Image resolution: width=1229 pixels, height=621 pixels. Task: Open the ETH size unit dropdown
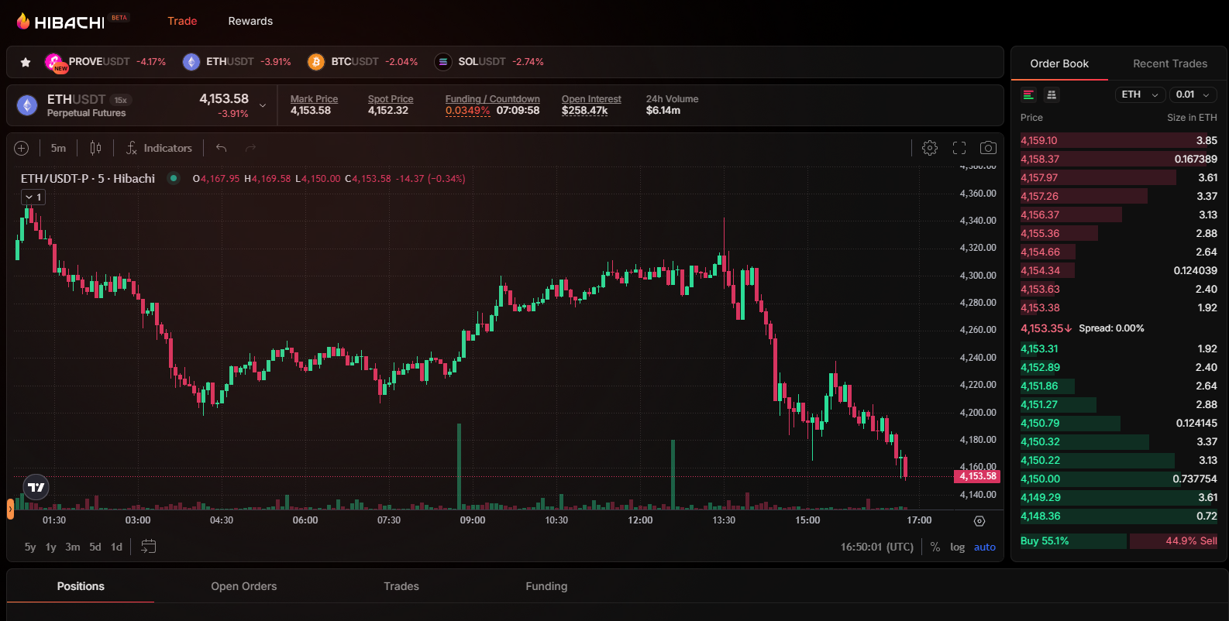point(1141,94)
